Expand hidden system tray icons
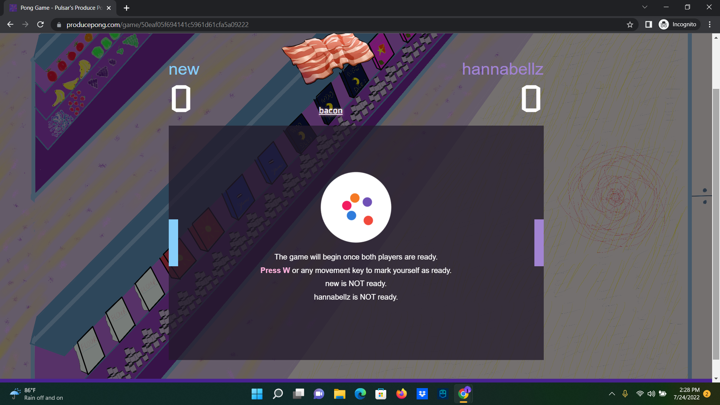 (612, 394)
